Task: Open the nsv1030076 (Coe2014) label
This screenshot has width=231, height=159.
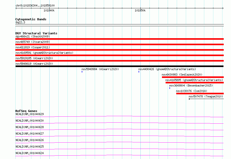Action: (x=192, y=91)
